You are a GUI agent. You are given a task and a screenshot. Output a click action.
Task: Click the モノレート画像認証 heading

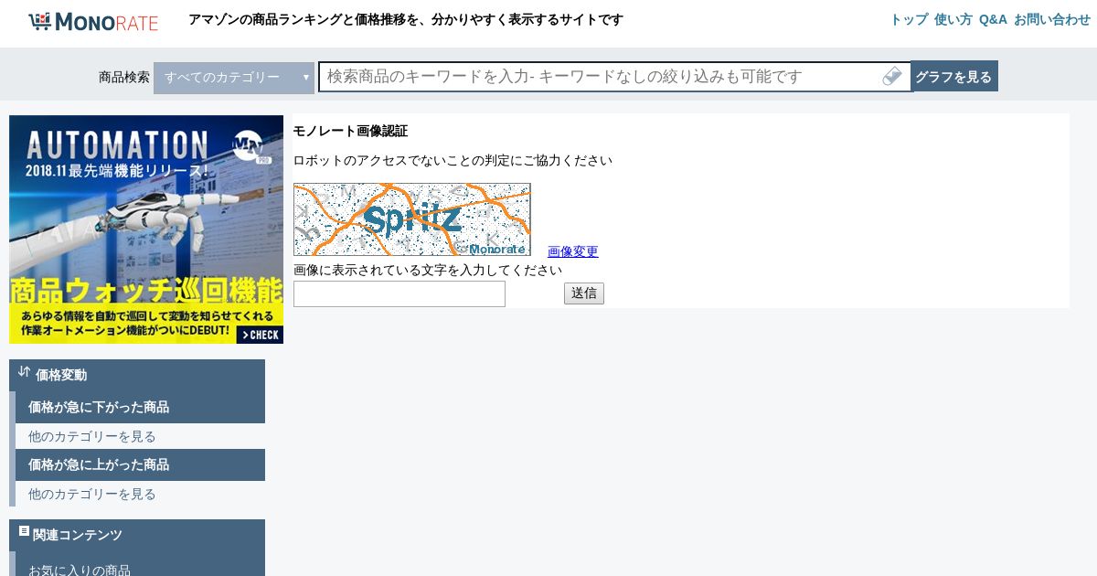pos(350,131)
